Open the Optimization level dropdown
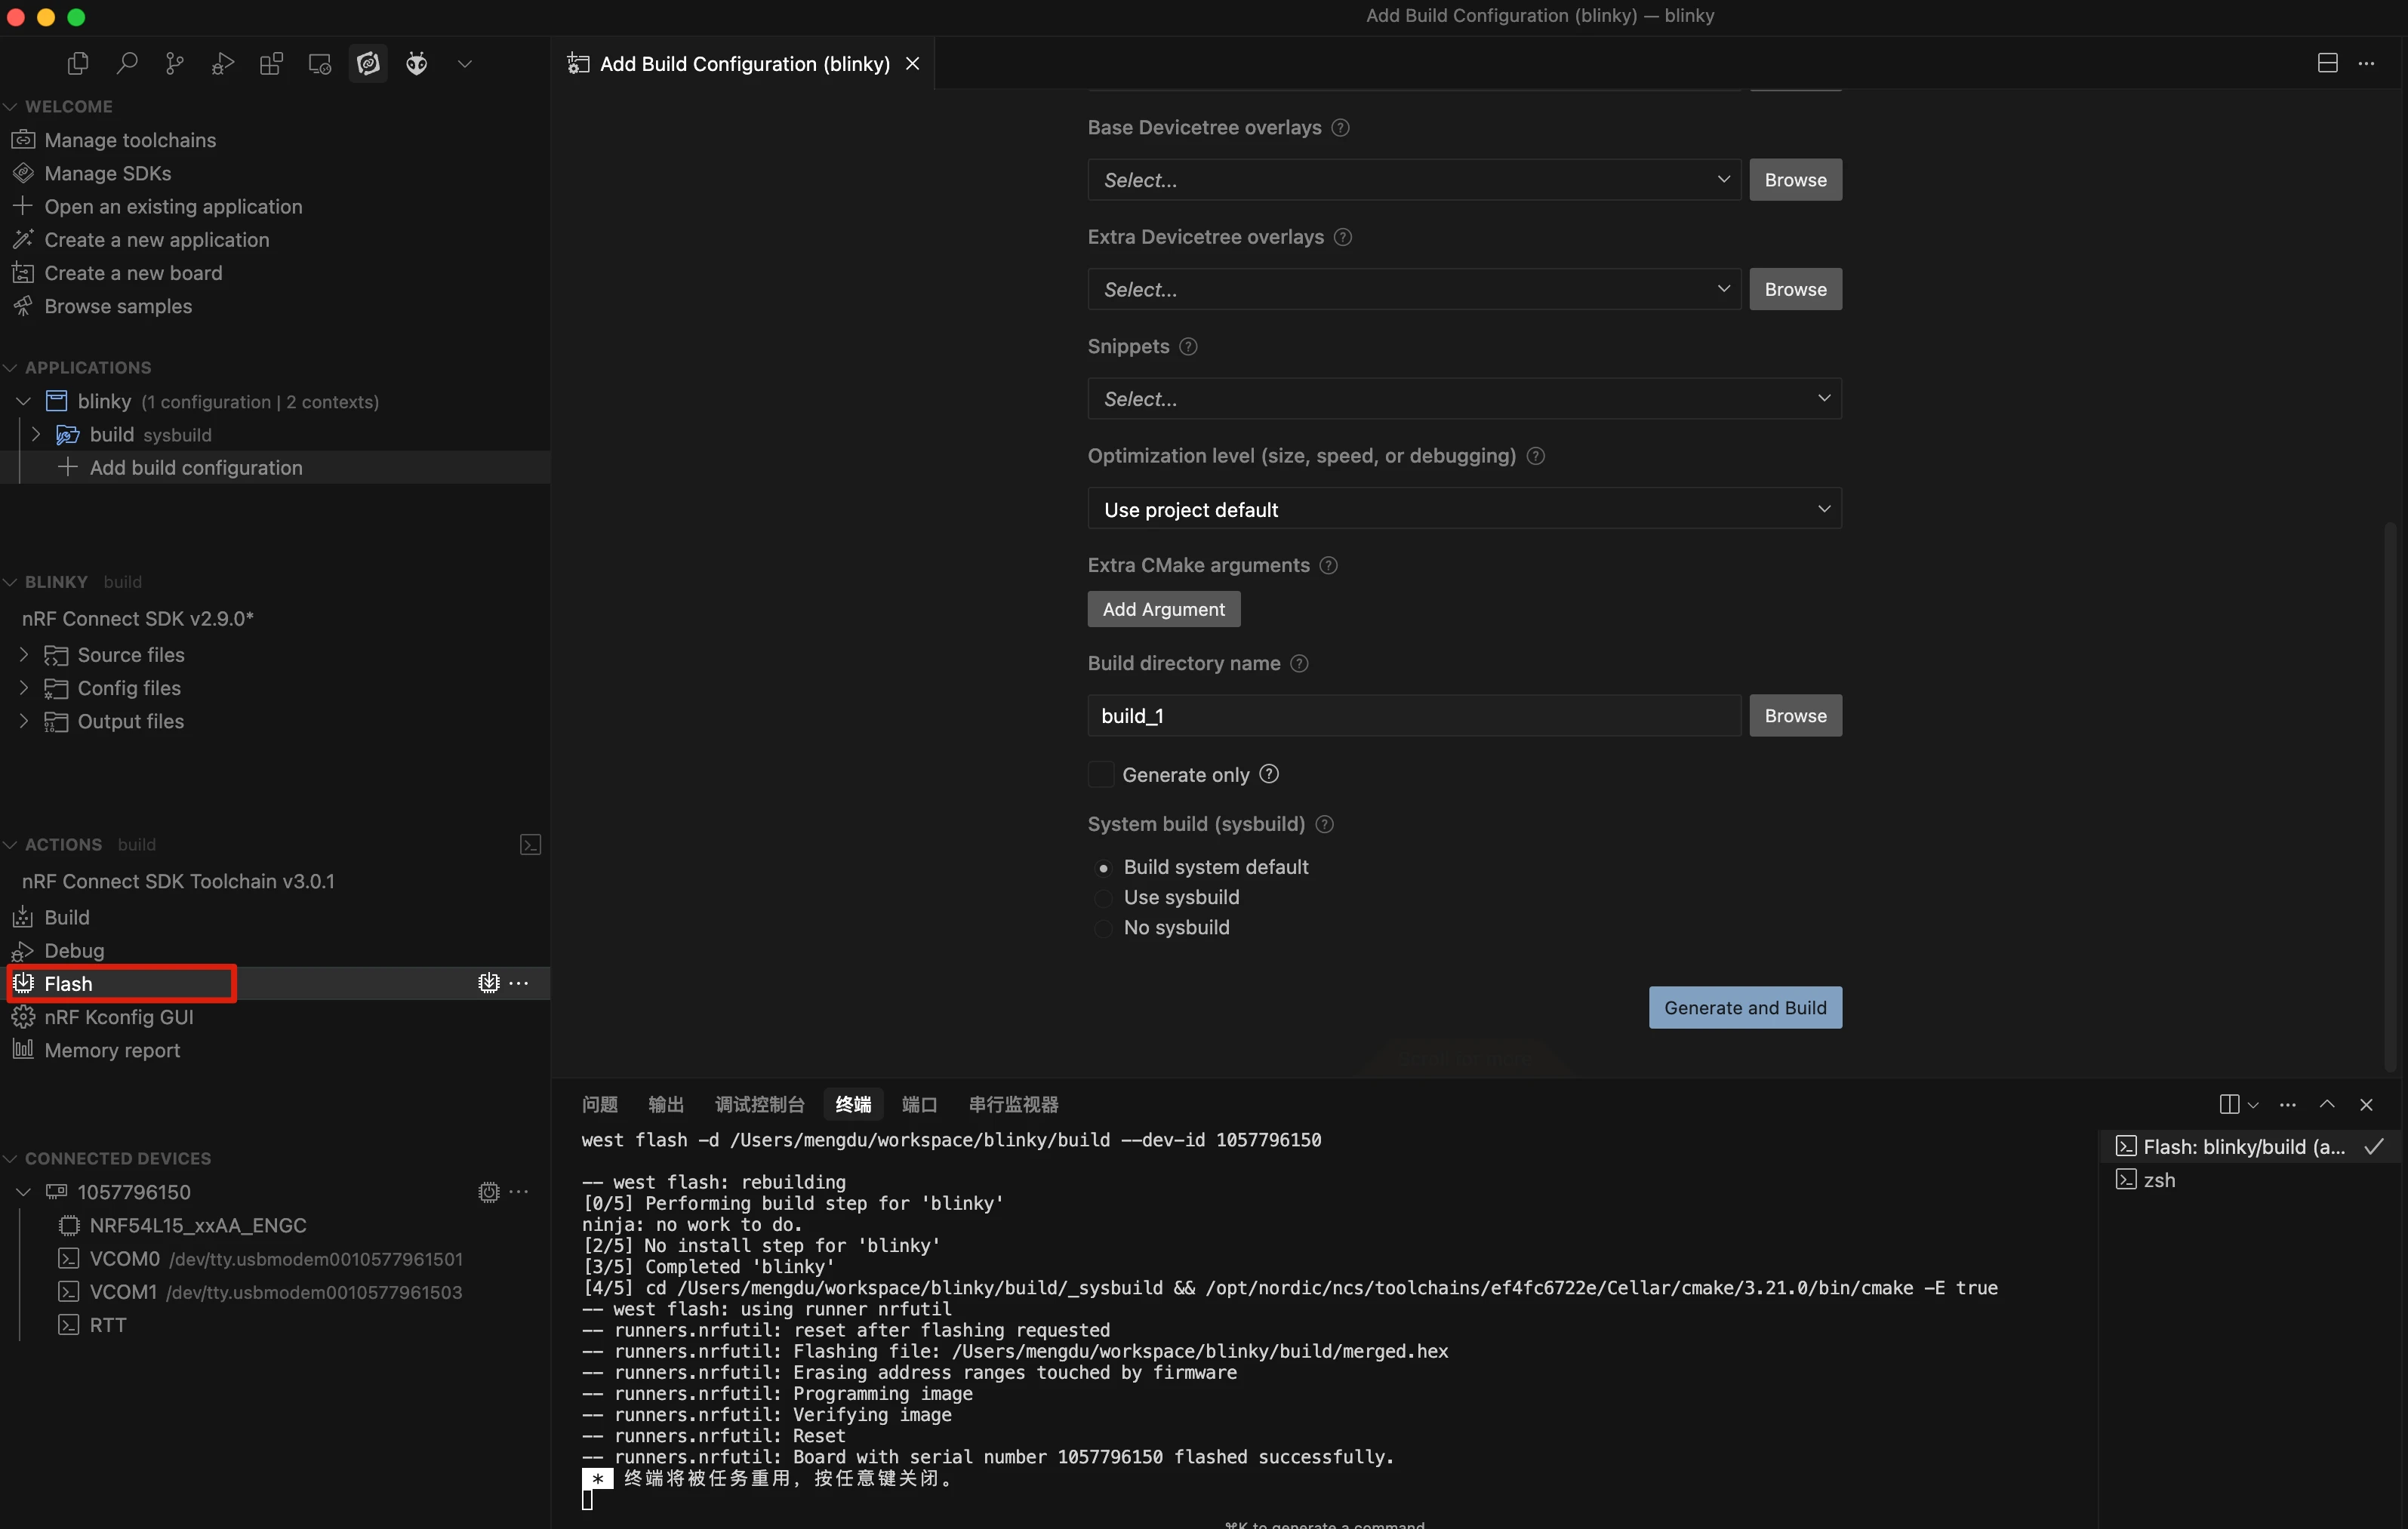The image size is (2408, 1529). pyautogui.click(x=1464, y=509)
